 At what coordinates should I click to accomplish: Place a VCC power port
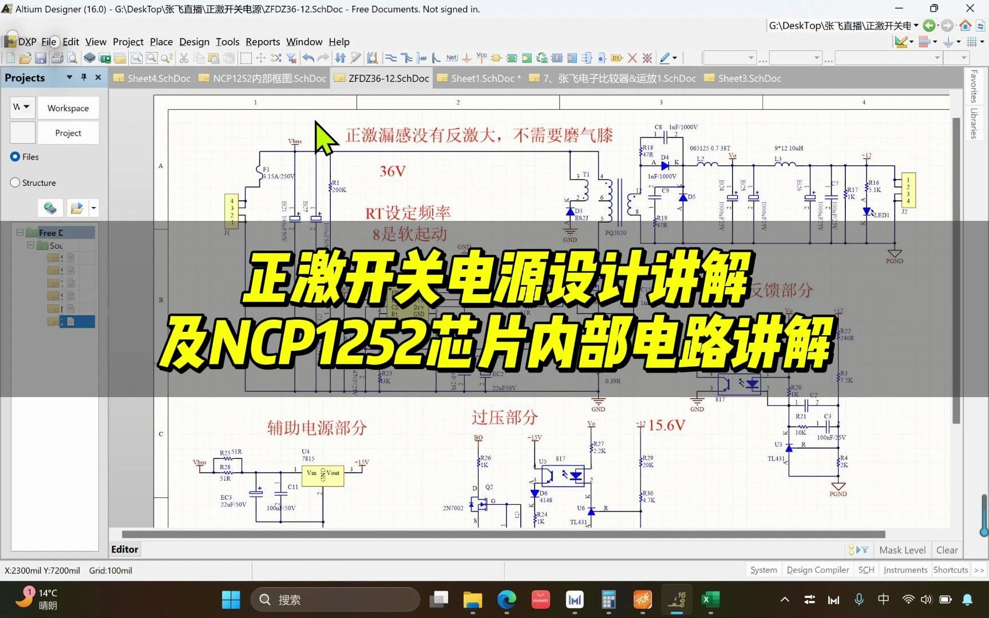[481, 58]
